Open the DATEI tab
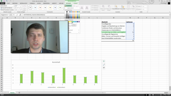The image size is (171, 96). [x=2, y=3]
